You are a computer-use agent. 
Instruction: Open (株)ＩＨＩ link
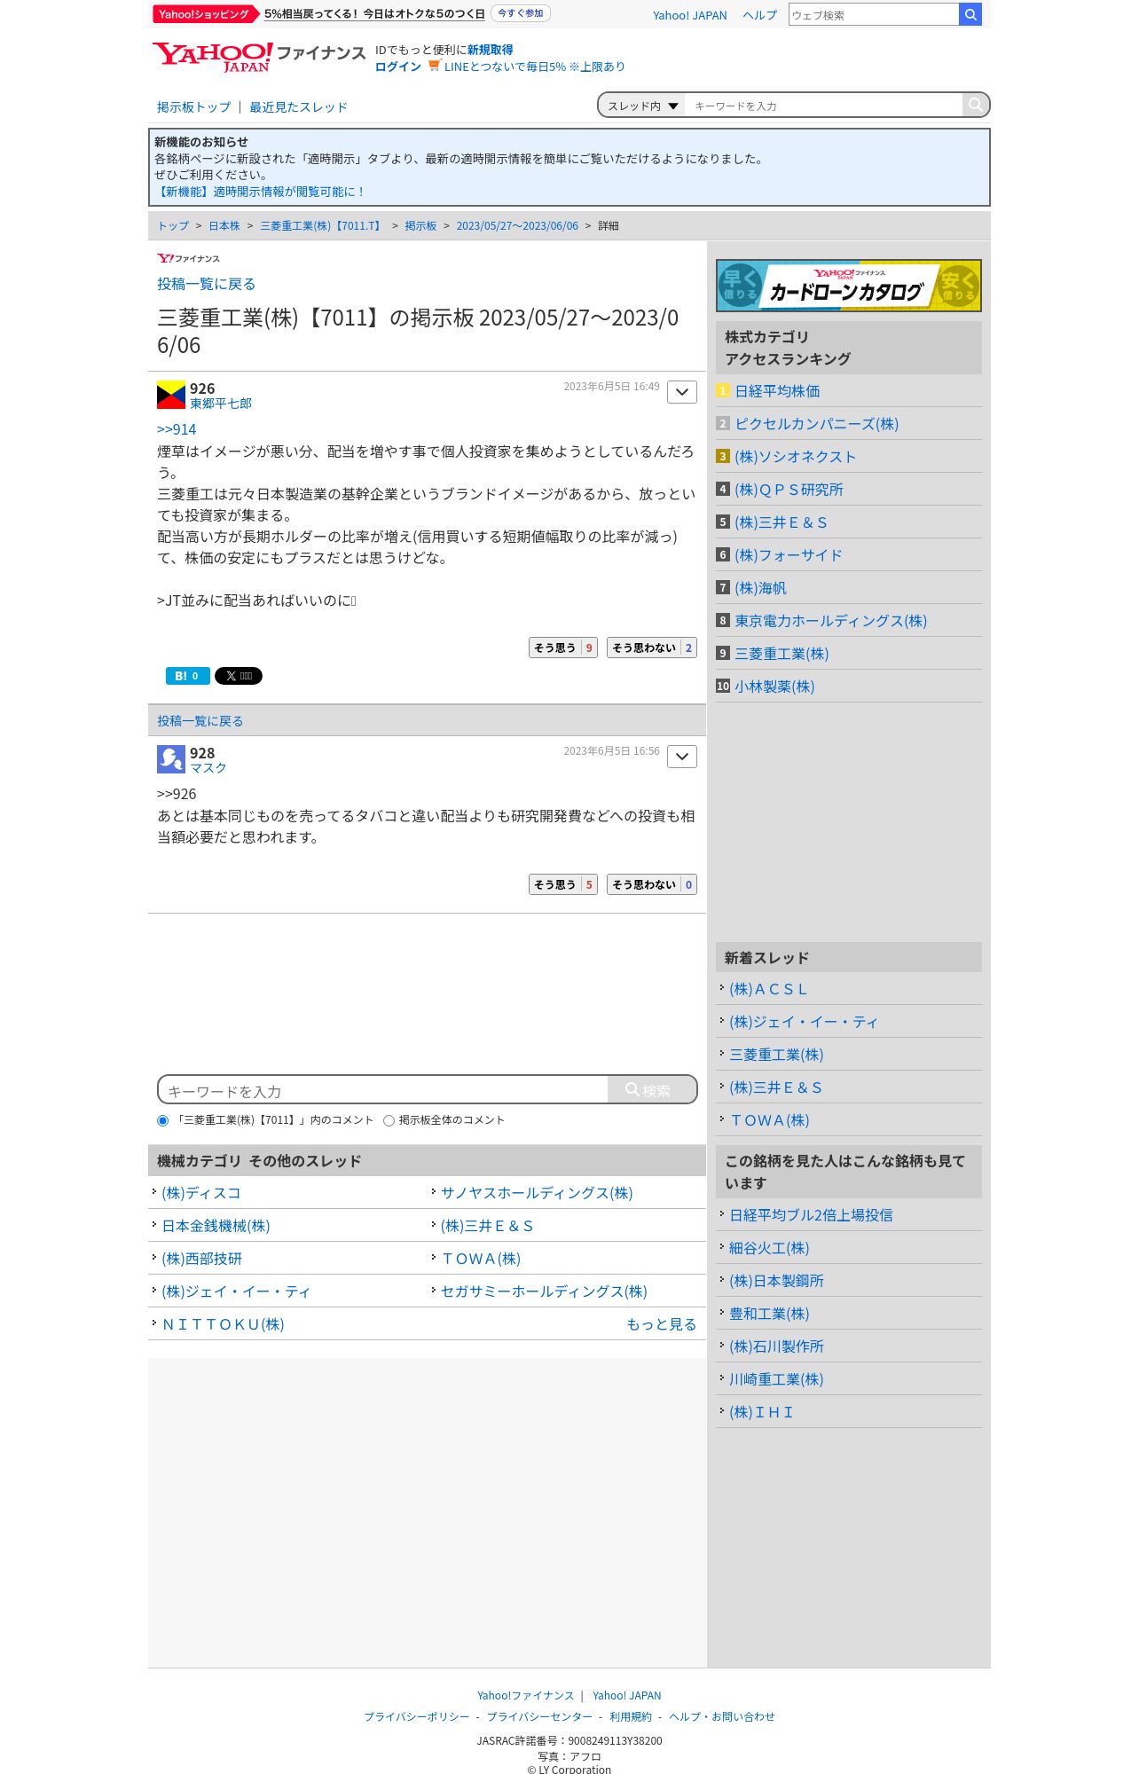(x=761, y=1412)
